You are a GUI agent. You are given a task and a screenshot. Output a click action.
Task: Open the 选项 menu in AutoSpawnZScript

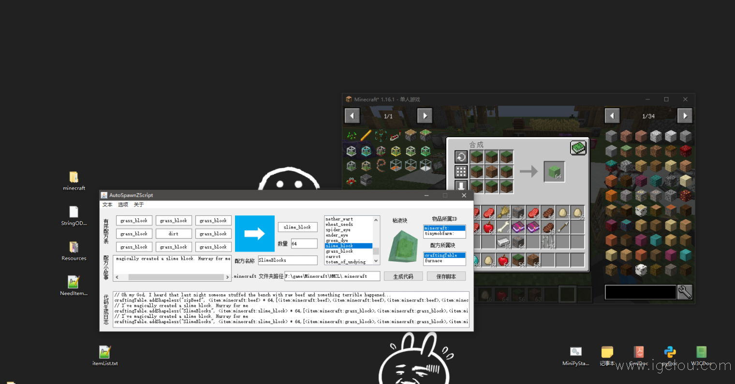pos(123,205)
